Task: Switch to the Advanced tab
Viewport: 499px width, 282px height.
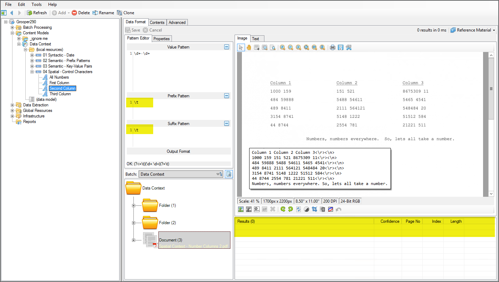Action: (x=177, y=23)
